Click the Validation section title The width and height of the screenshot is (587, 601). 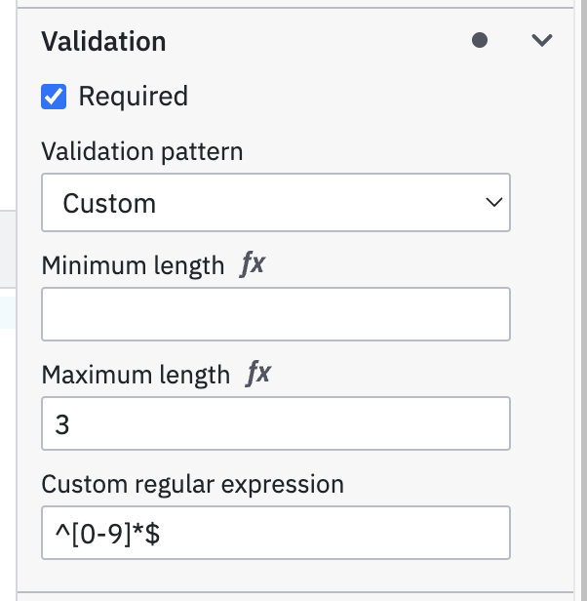tap(103, 41)
